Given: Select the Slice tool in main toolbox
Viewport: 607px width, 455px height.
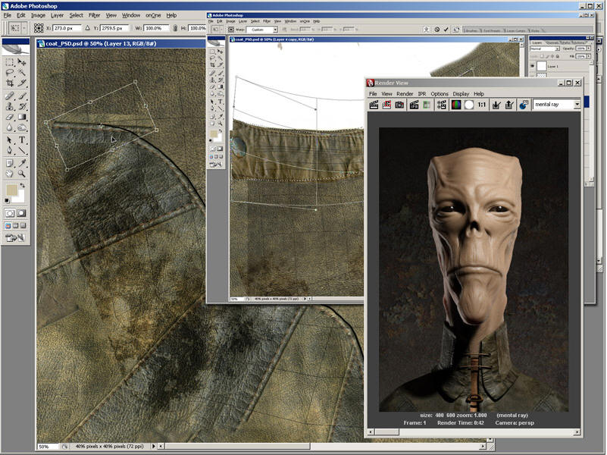Looking at the screenshot, I should 22,83.
